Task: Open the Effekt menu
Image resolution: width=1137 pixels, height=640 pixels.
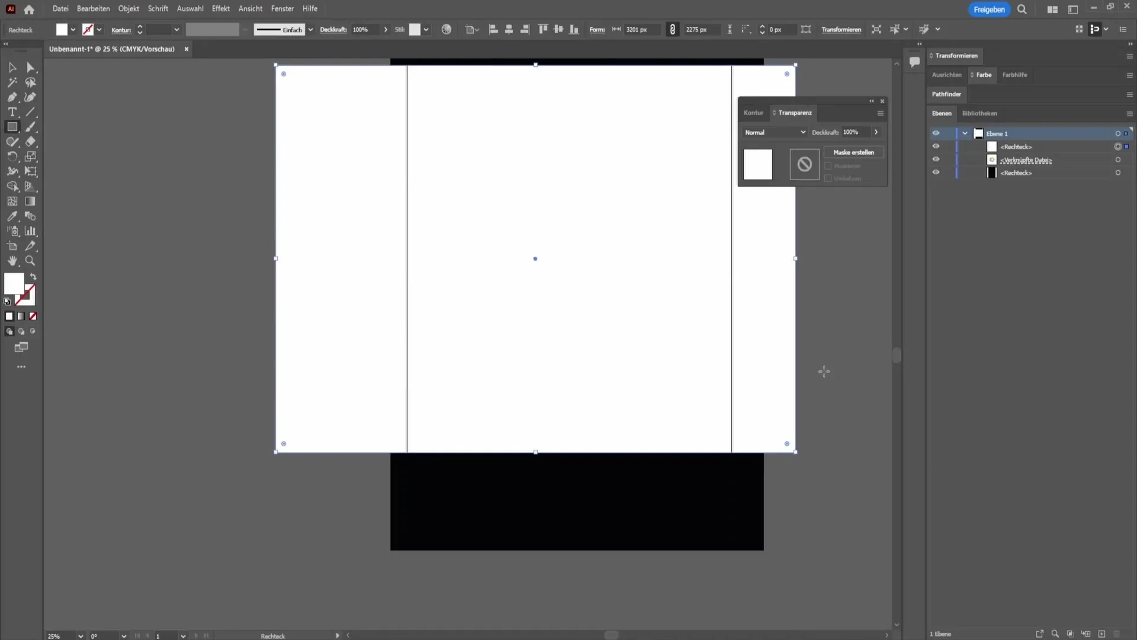Action: click(x=221, y=9)
